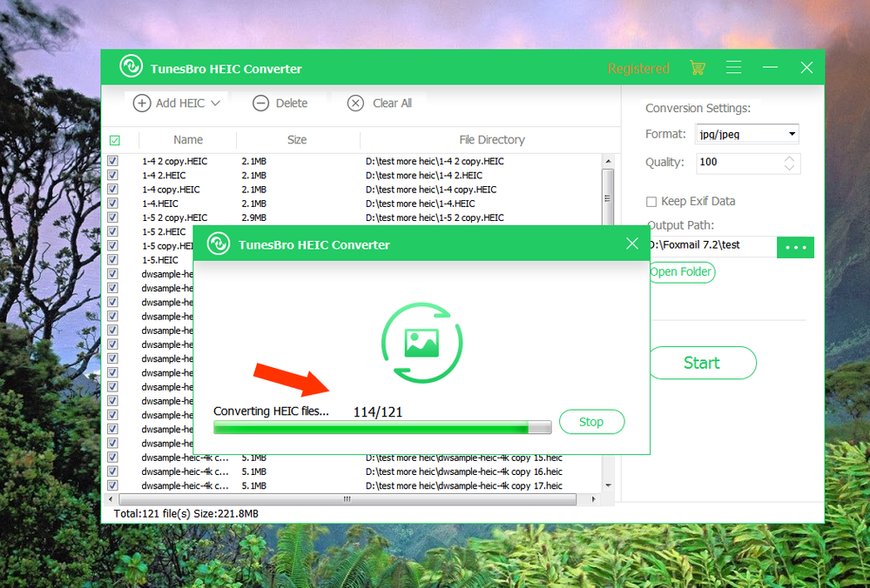Browse output path with the three-dots button
Screen dimensions: 870x588
click(x=795, y=247)
